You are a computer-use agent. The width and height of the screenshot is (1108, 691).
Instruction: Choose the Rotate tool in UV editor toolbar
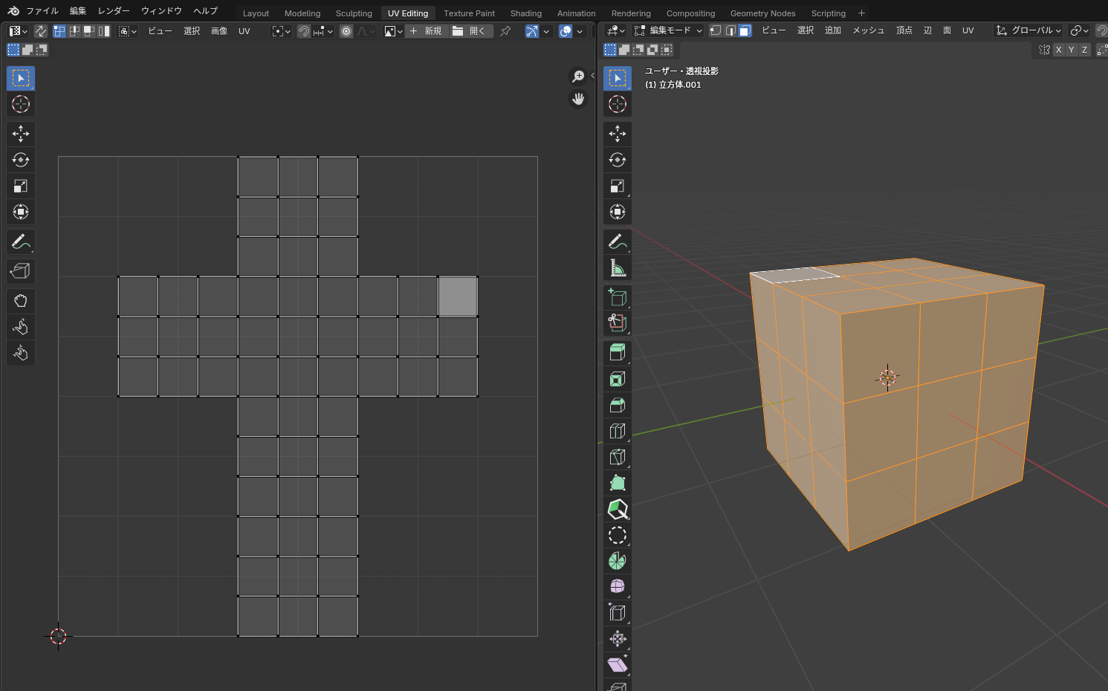[x=21, y=160]
